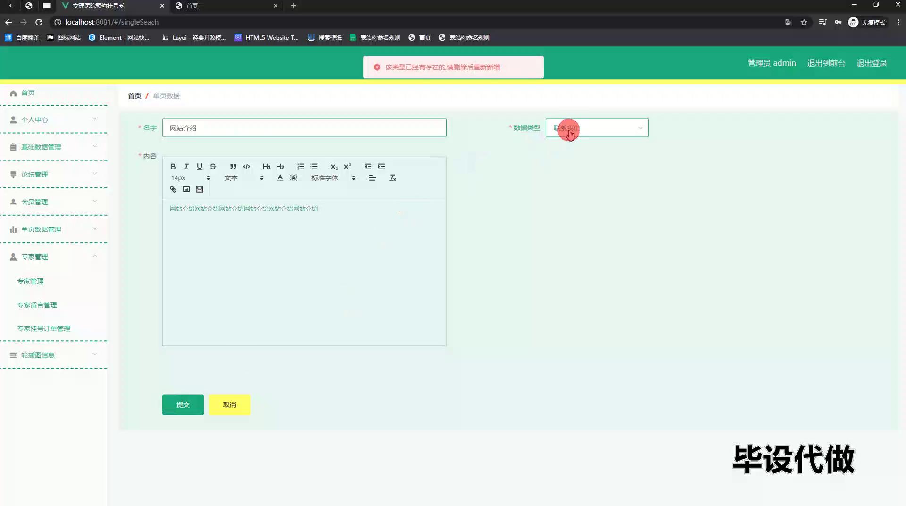Insert a hyperlink in the editor

[173, 189]
